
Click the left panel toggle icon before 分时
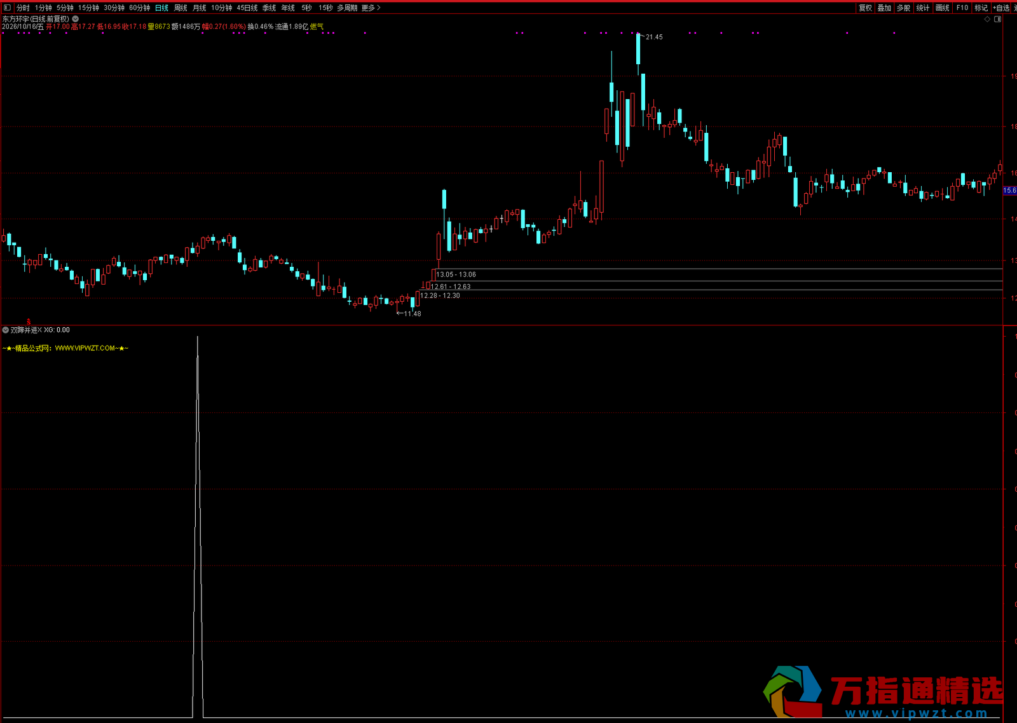(7, 8)
